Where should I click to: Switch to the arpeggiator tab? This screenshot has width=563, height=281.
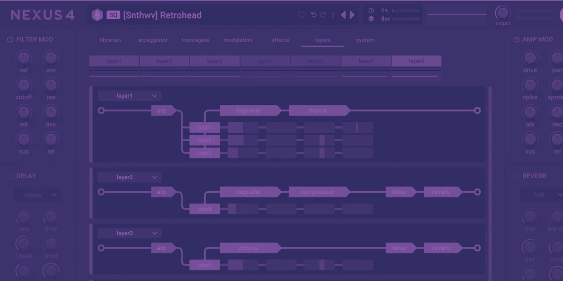tap(153, 40)
